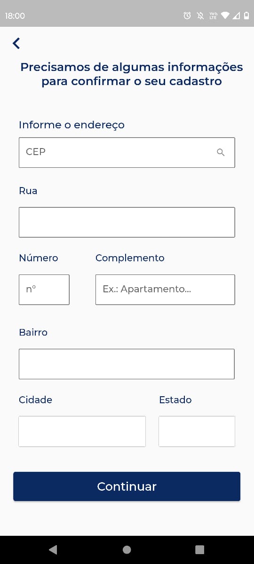
Task: Tap Android home circle navigation button
Action: 127,549
